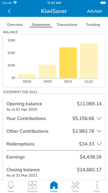The image size is (108, 193).
Task: Select the highlighted 20/21 balance bar
Action: pyautogui.click(x=68, y=63)
